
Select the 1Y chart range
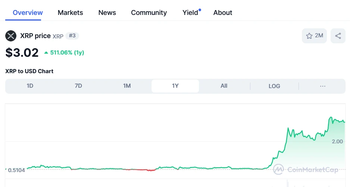coord(175,86)
